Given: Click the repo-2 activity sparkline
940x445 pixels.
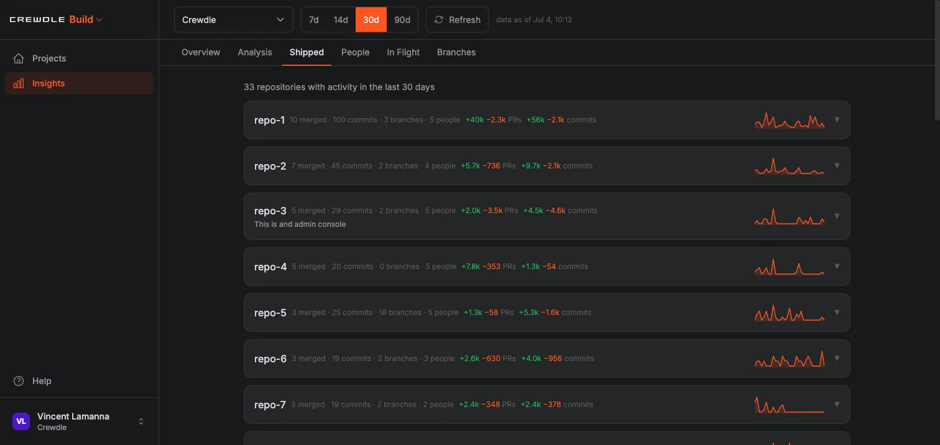Looking at the screenshot, I should (790, 166).
